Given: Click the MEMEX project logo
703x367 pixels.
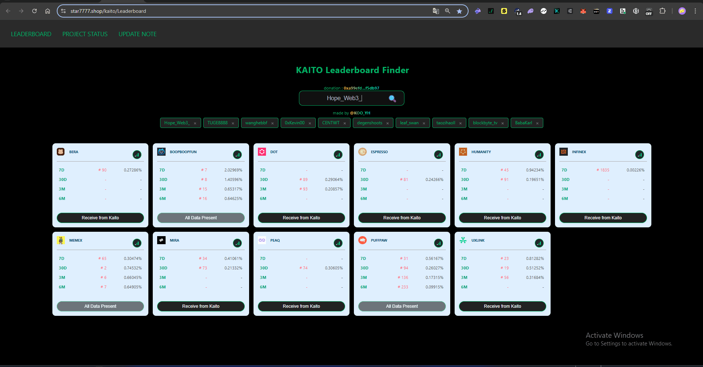Looking at the screenshot, I should pos(61,240).
